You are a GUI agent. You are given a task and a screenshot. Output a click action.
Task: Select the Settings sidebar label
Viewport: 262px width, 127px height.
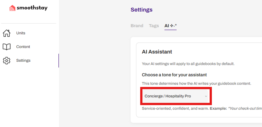[23, 61]
